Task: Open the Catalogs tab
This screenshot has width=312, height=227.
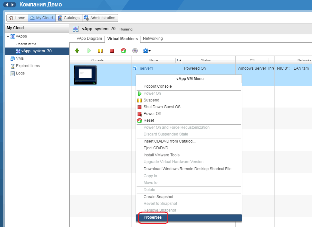Action: click(x=69, y=18)
